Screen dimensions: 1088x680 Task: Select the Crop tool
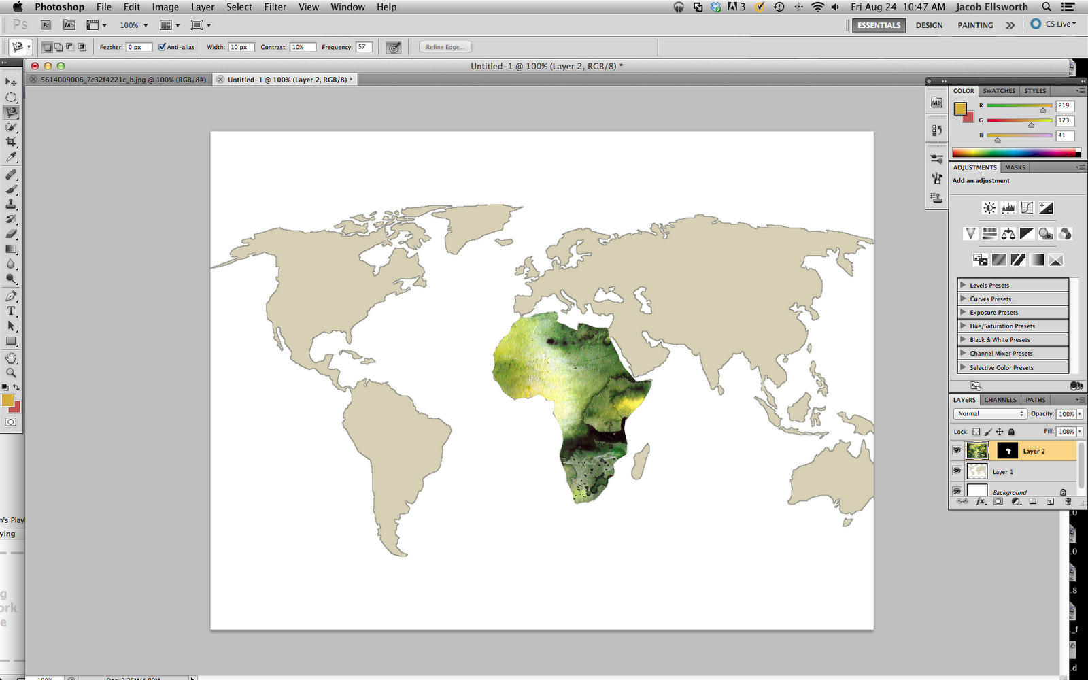coord(11,142)
